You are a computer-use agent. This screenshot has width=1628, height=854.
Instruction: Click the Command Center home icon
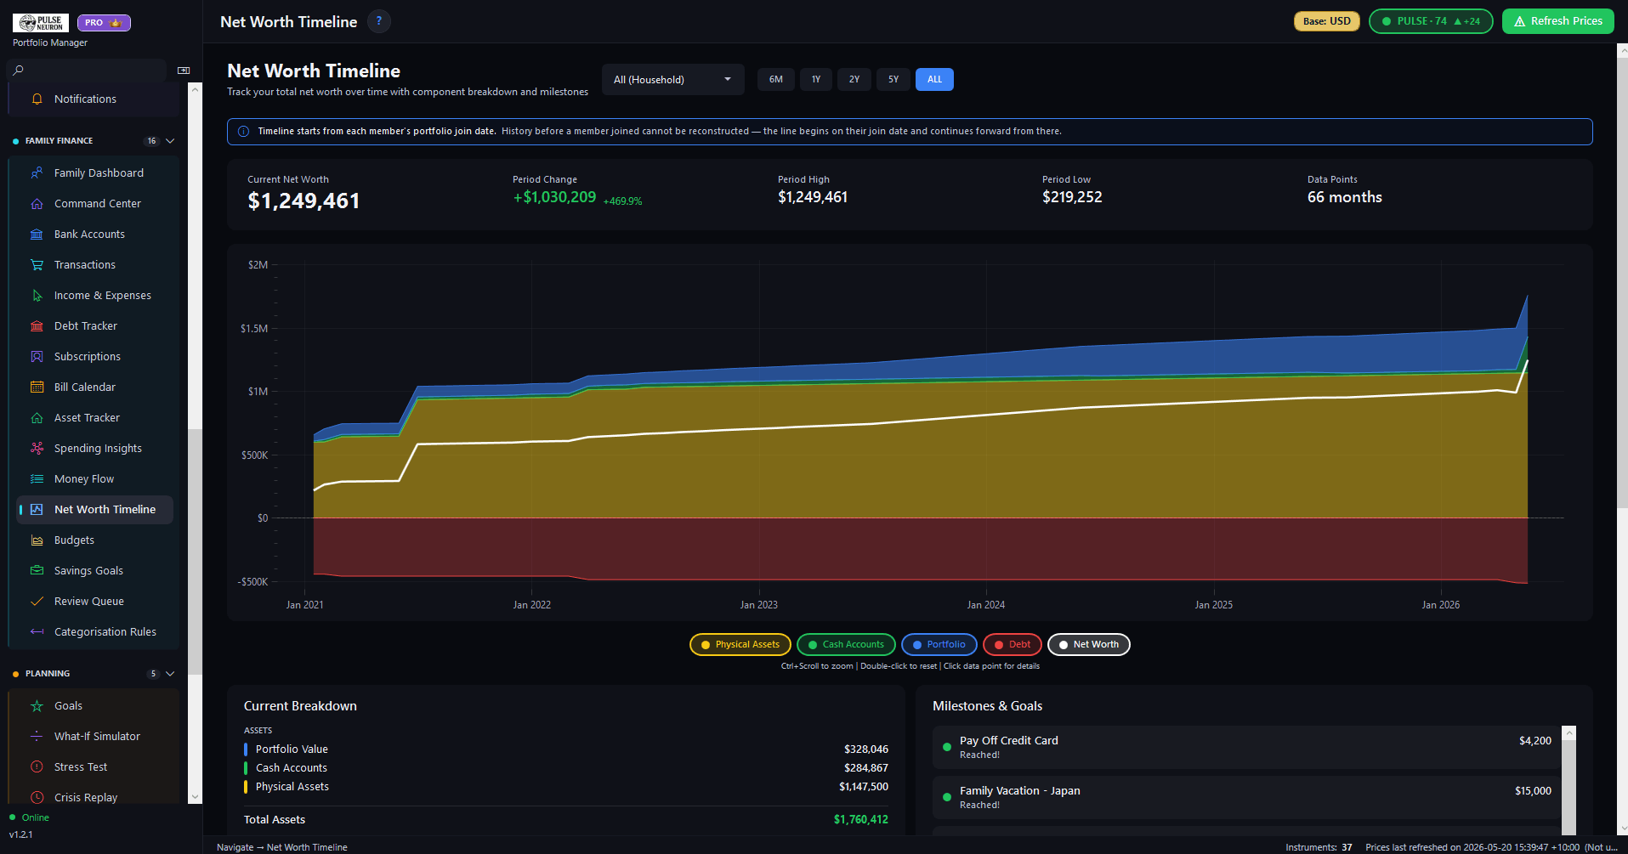37,204
